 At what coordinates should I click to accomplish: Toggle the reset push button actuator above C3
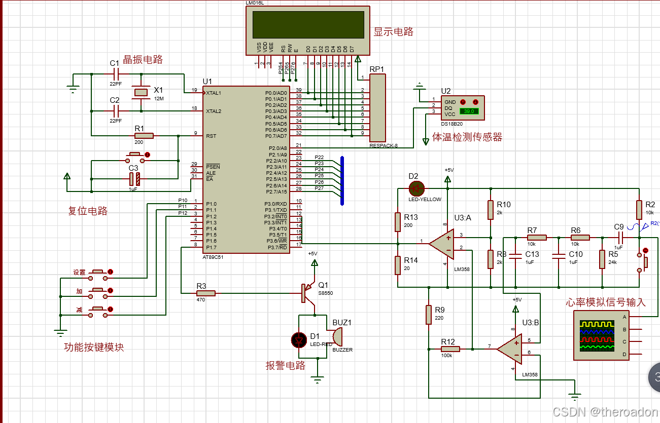147,155
